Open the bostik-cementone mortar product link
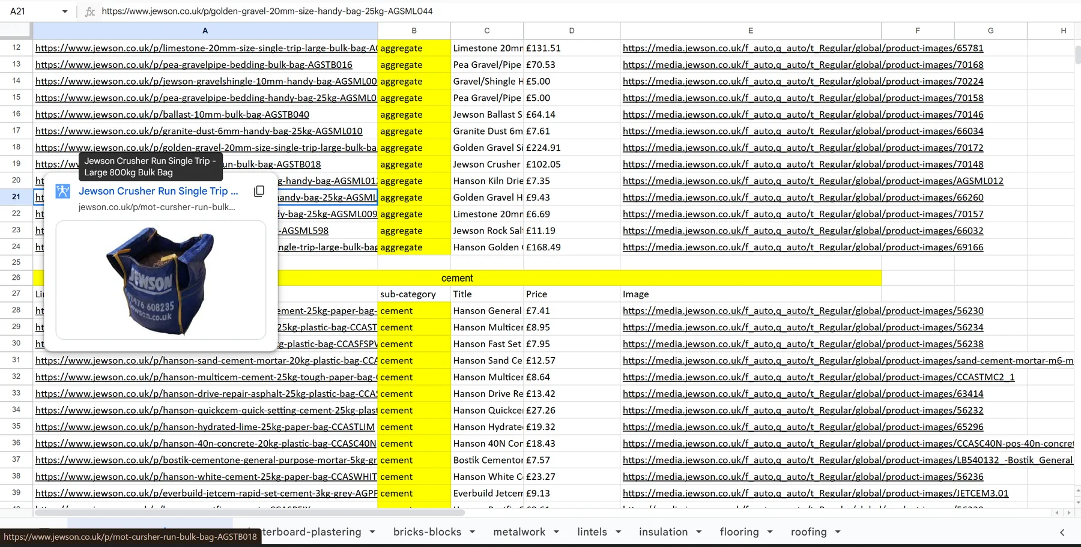 [206, 461]
